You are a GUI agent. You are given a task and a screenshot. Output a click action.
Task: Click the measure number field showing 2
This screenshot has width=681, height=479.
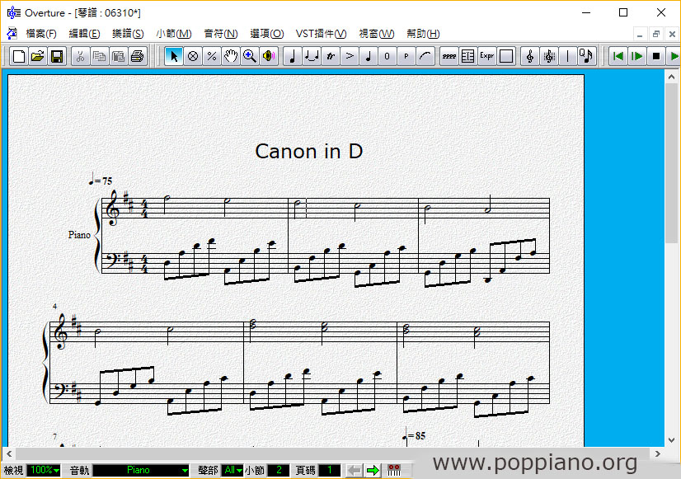(279, 470)
